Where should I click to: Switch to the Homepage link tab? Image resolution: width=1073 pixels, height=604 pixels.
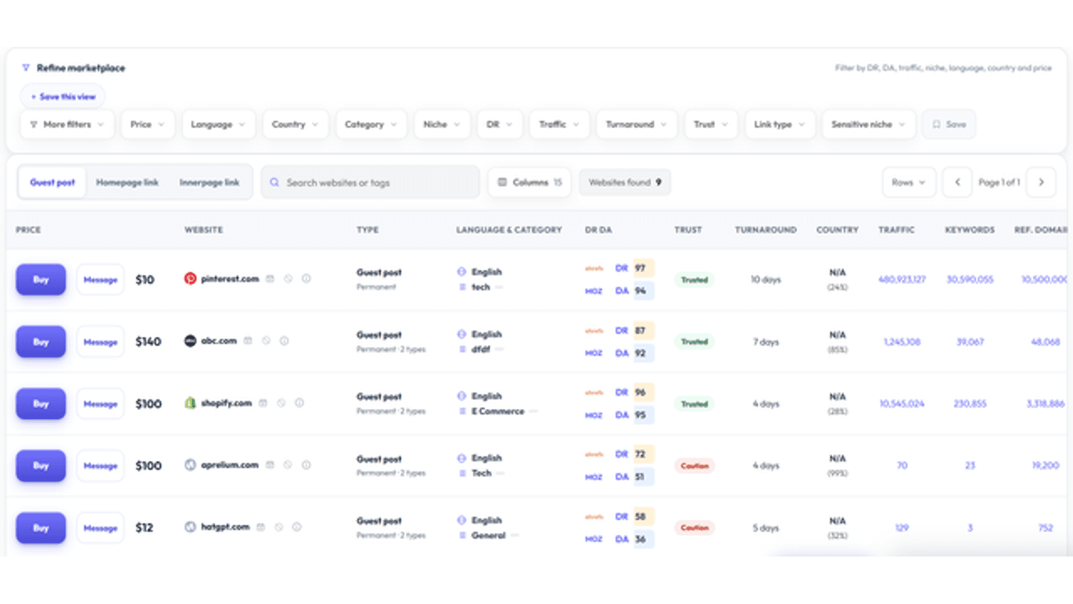127,182
